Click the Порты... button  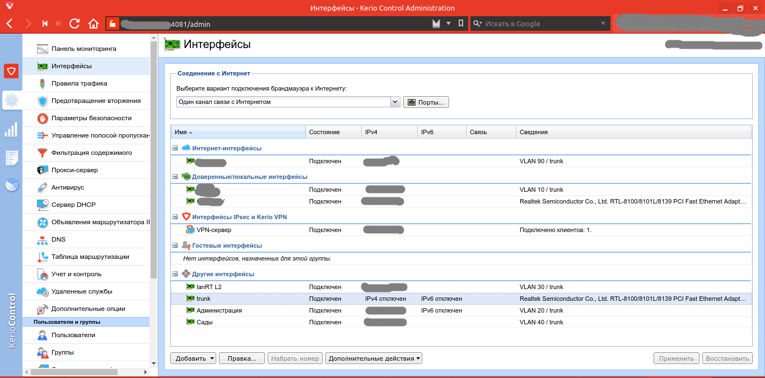click(426, 102)
